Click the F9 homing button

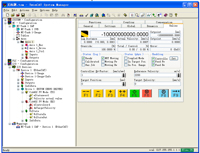[176, 93]
